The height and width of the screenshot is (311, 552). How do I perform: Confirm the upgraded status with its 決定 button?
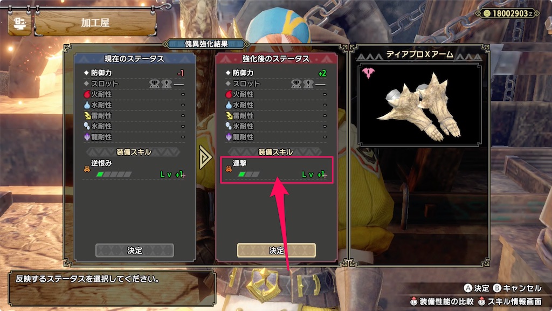277,250
